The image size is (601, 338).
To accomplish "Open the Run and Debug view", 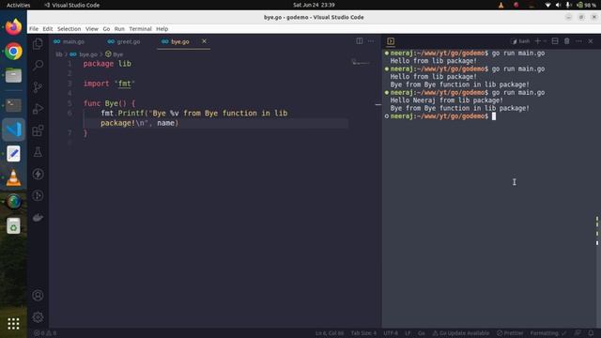I will [38, 109].
